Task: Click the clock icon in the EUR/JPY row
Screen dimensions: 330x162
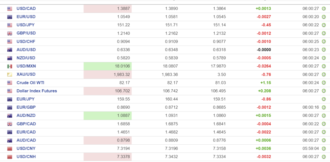Action: pos(324,99)
